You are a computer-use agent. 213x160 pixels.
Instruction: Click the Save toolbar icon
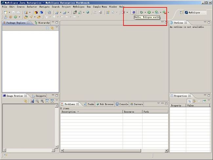(x=13, y=12)
